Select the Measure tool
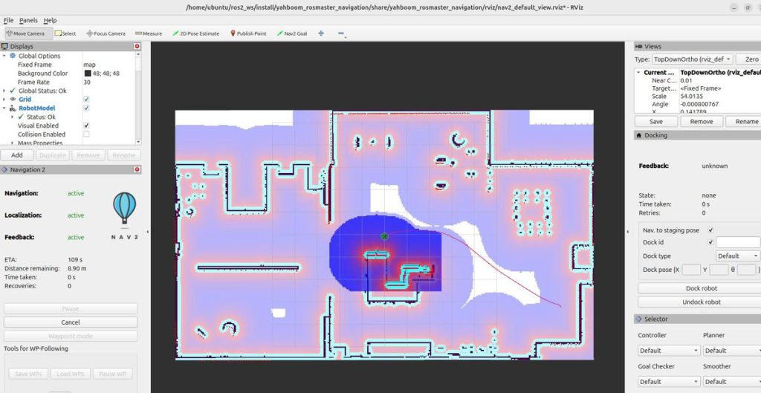This screenshot has height=393, width=761. point(149,33)
